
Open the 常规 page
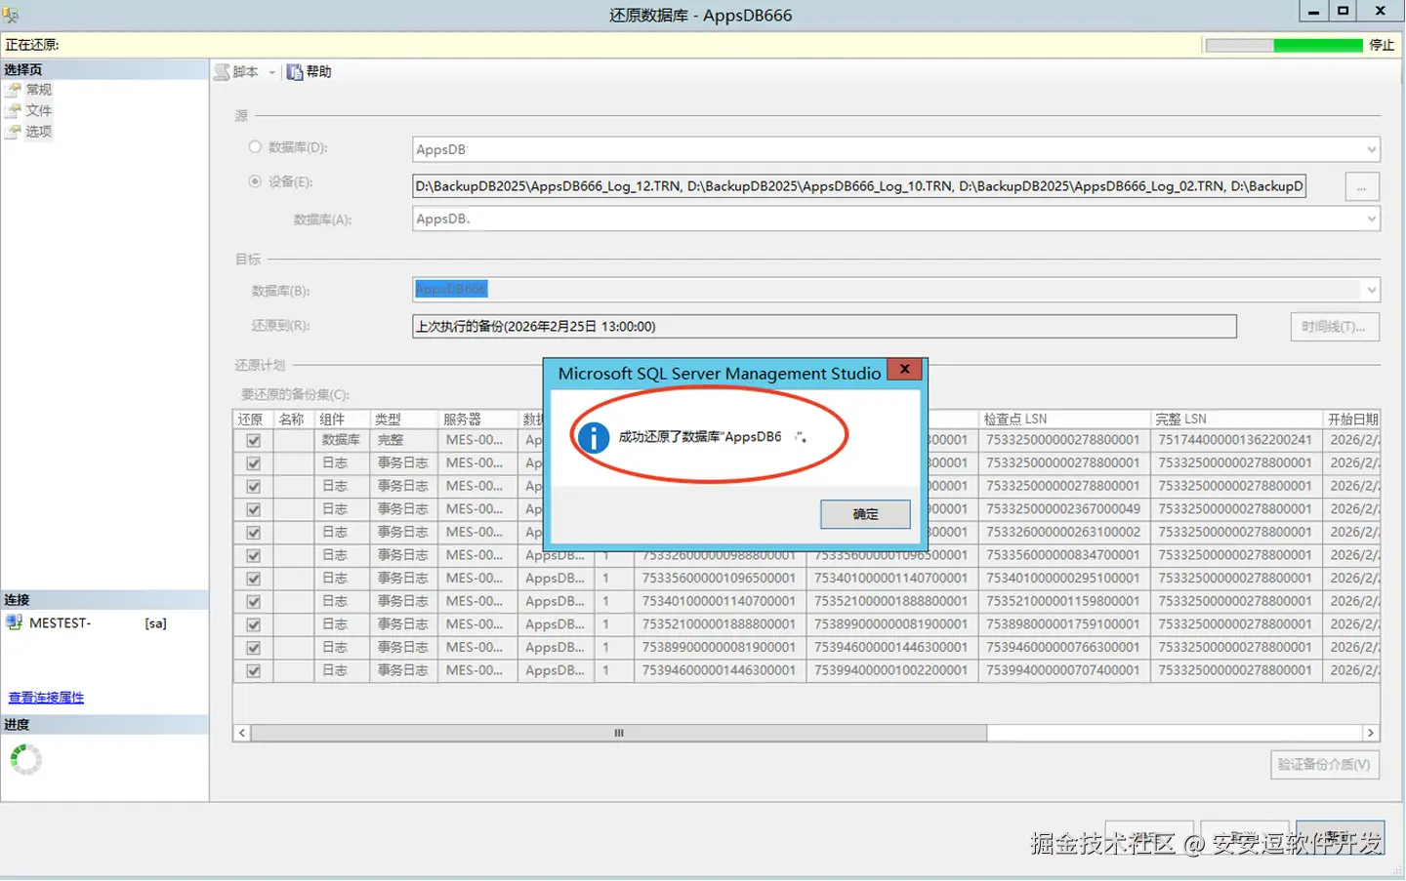39,90
